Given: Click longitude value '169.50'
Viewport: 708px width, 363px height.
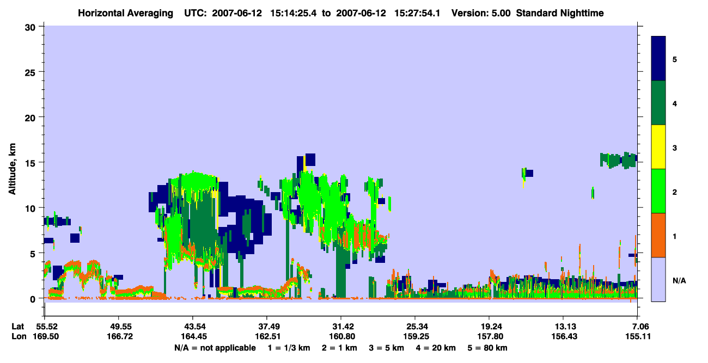Looking at the screenshot, I should [45, 337].
